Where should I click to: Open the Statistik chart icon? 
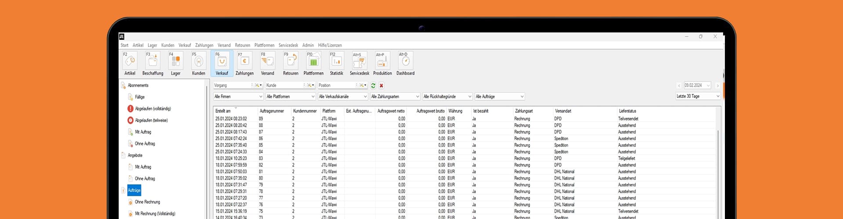click(336, 61)
